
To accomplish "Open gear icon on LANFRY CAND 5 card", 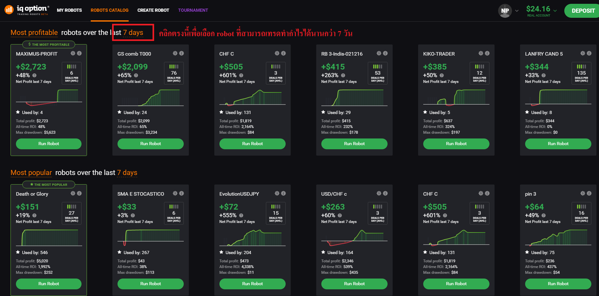I will 583,53.
